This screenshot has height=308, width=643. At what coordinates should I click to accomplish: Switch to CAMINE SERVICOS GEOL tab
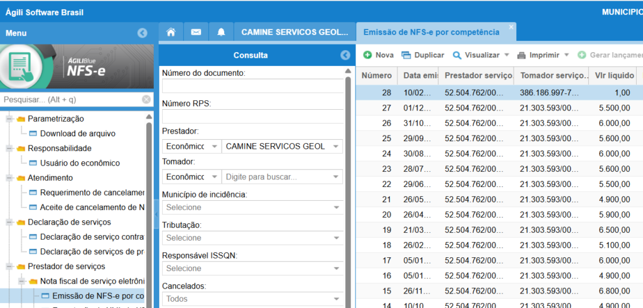294,32
